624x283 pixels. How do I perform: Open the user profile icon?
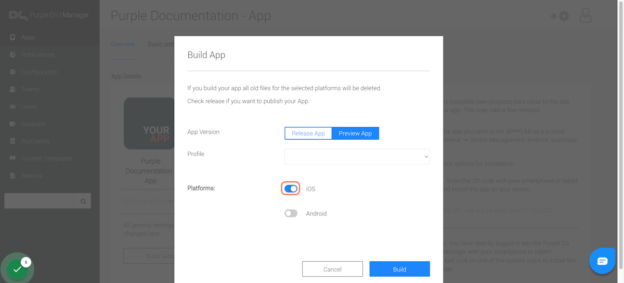(x=586, y=16)
